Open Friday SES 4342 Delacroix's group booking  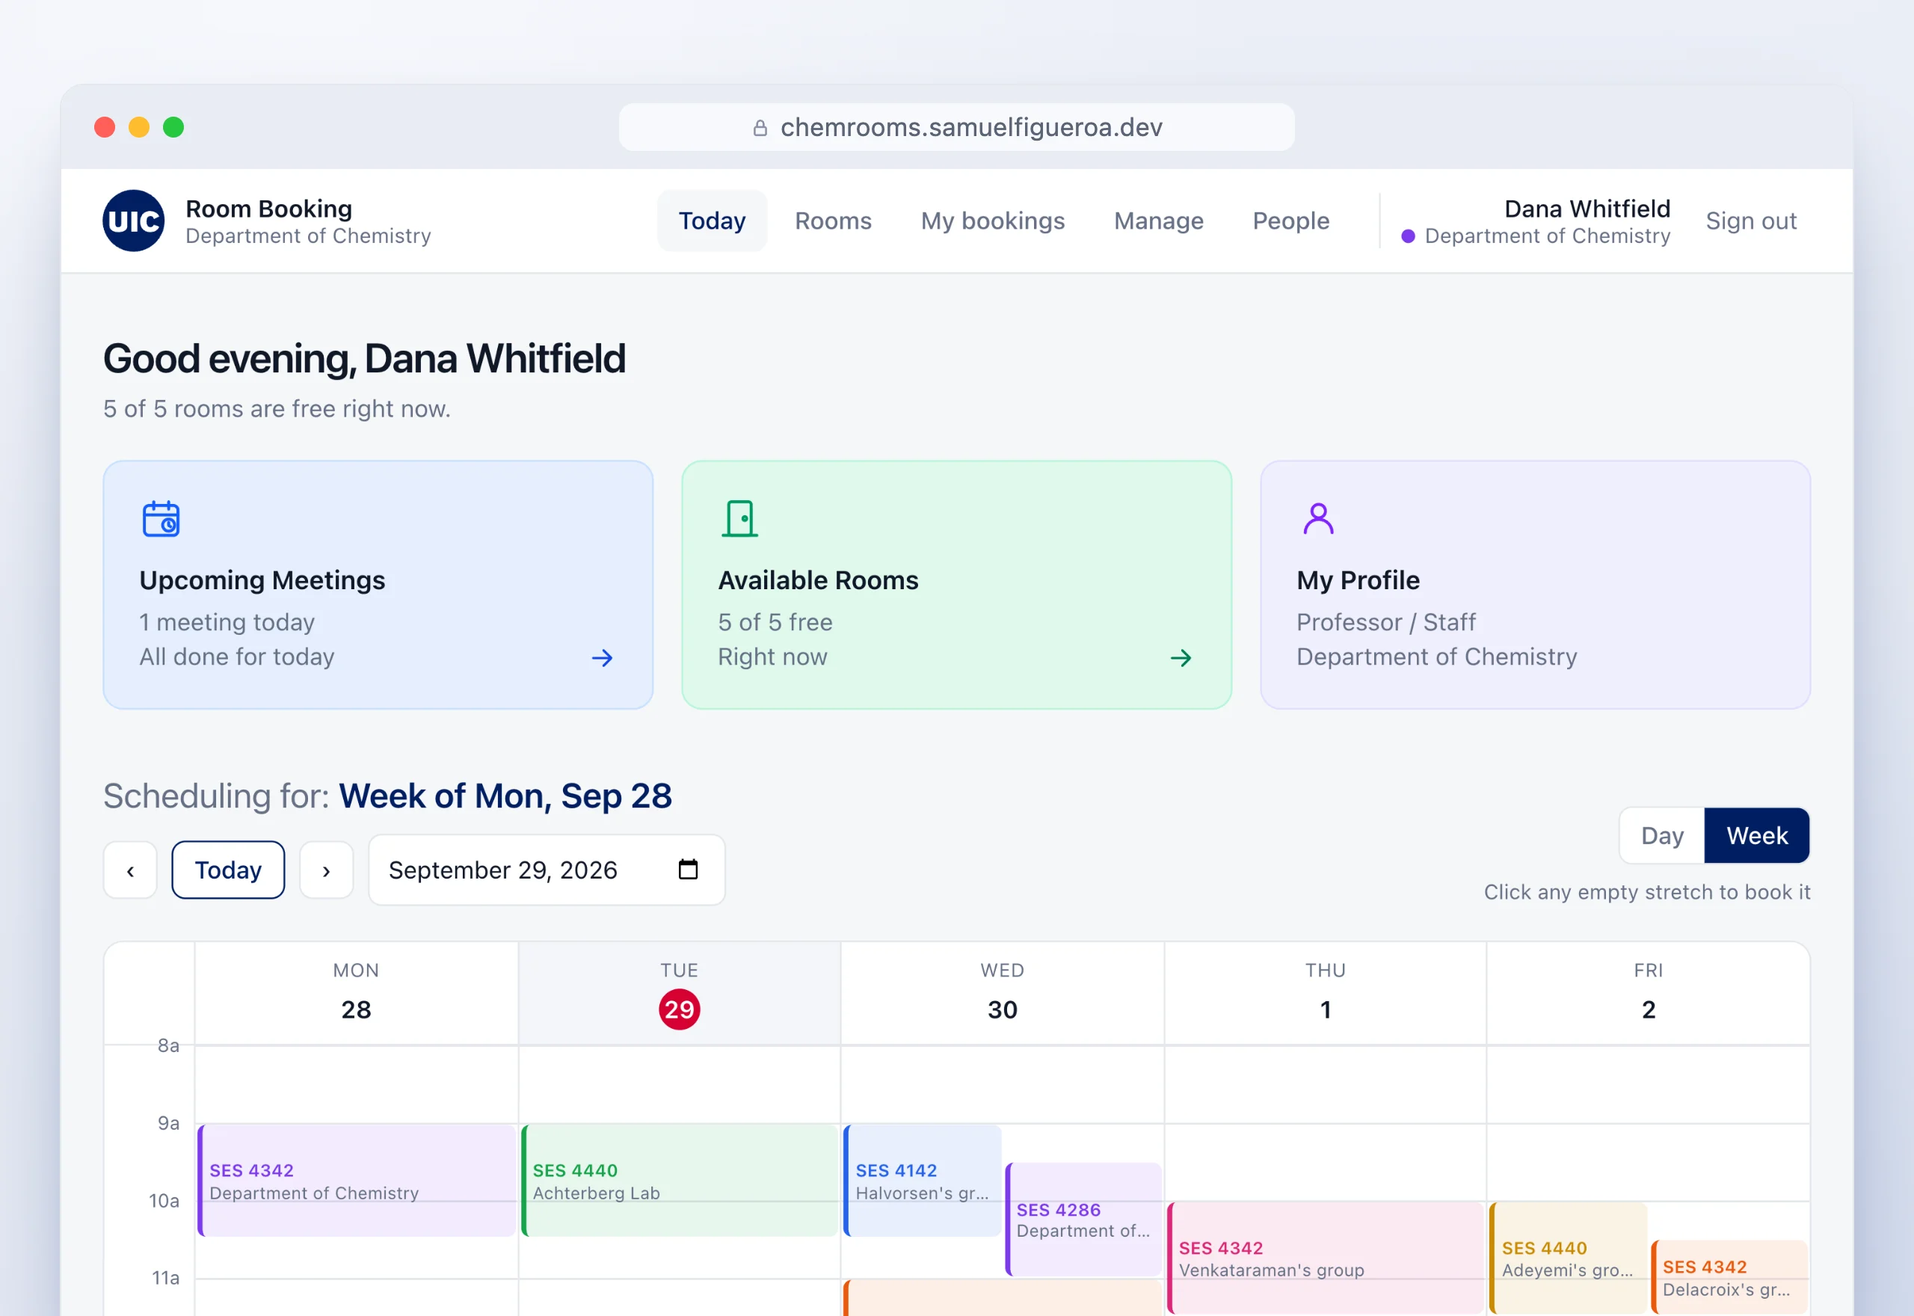(1729, 1277)
